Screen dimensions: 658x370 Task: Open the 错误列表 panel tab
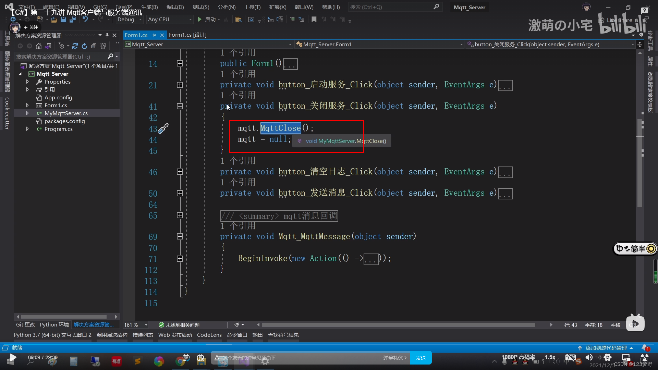pos(143,335)
